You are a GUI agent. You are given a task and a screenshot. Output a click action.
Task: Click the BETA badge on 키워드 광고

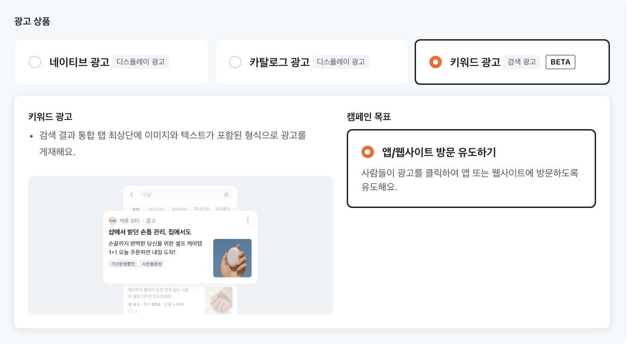pos(560,62)
